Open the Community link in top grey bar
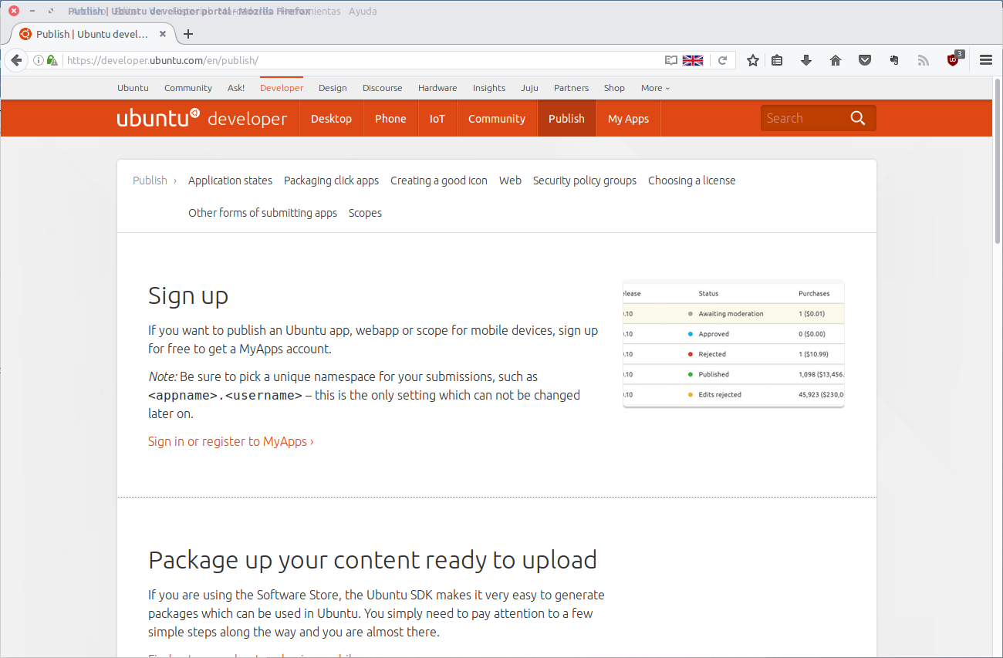Screen dimensions: 1003x658 [x=188, y=88]
